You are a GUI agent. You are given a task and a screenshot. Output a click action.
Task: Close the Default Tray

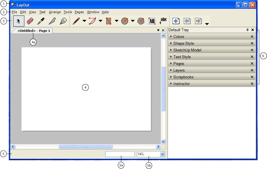click(253, 30)
